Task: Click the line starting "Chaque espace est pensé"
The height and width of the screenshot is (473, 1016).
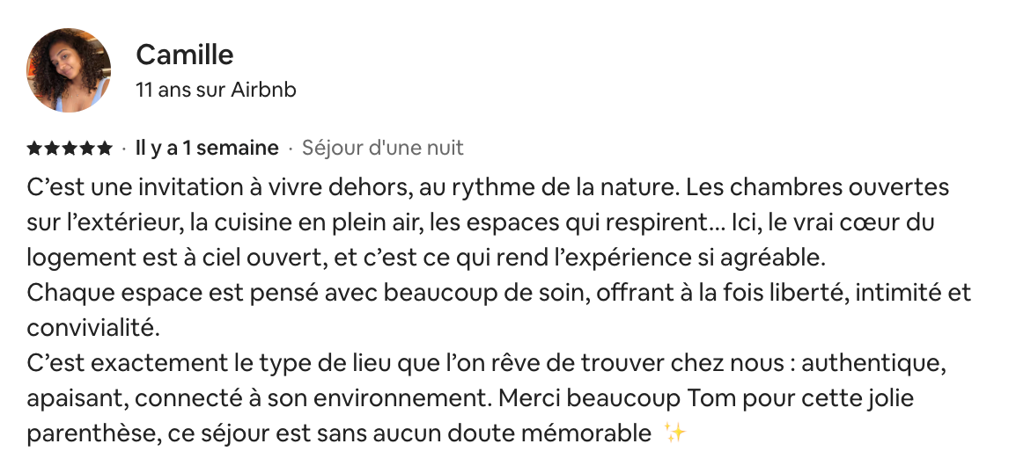Action: click(498, 294)
